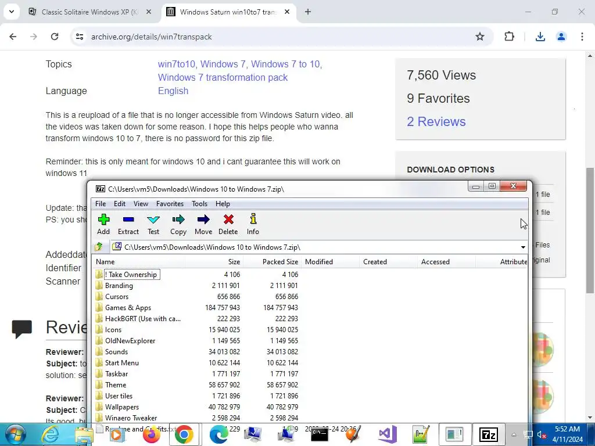Click the muted volume tray icon
Image resolution: width=595 pixels, height=446 pixels.
coord(542,434)
